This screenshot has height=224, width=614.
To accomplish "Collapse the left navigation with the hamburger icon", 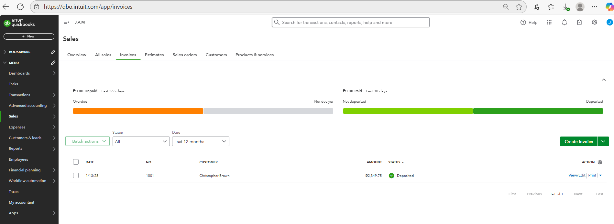I will coord(66,22).
